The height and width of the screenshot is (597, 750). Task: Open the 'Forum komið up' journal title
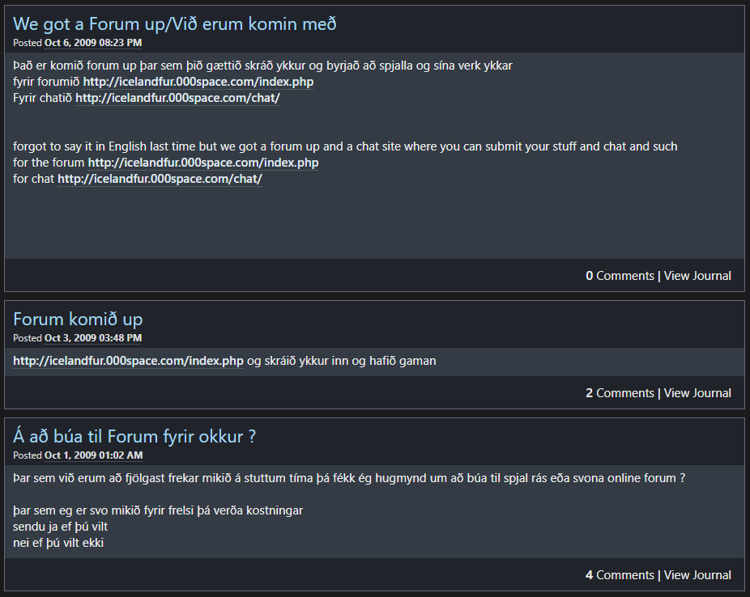[78, 319]
